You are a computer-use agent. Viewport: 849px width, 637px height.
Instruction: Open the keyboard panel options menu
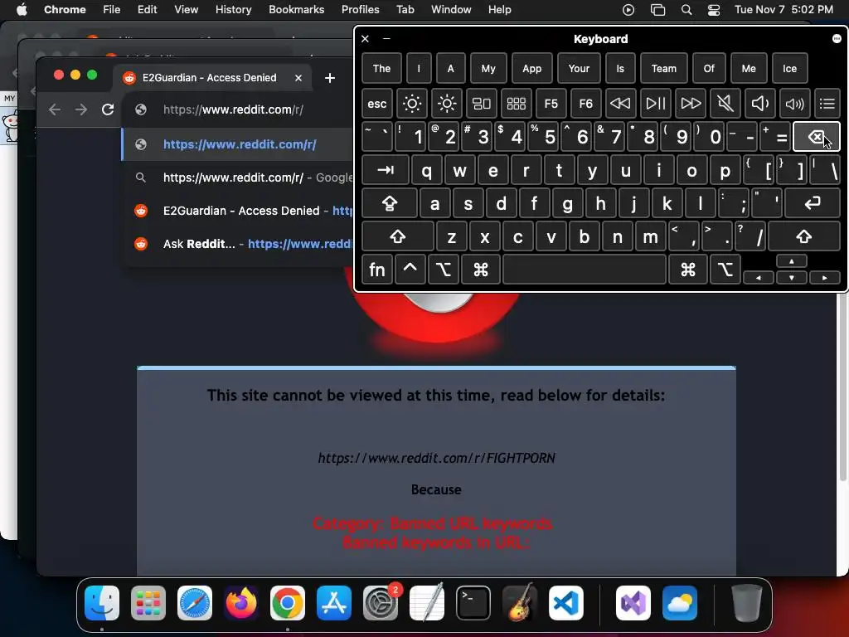[837, 38]
